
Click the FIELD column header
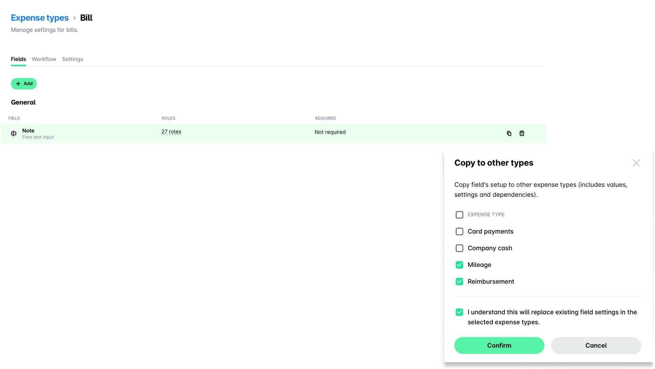[14, 118]
